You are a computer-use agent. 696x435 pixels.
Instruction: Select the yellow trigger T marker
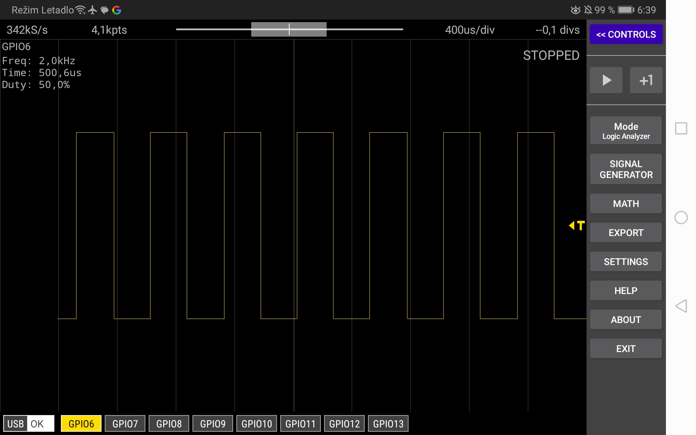576,225
